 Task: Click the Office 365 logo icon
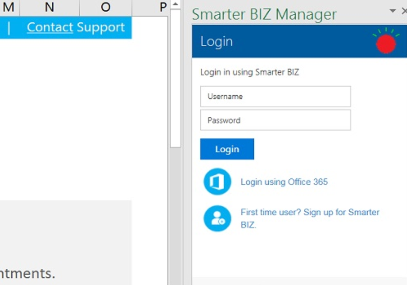[217, 182]
